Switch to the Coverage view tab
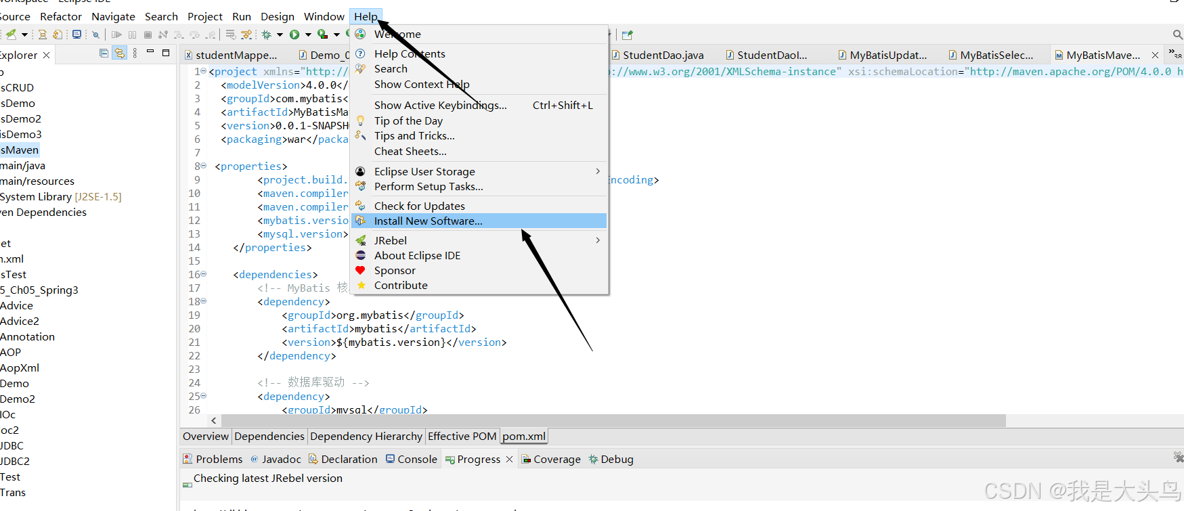This screenshot has width=1184, height=511. pos(551,459)
